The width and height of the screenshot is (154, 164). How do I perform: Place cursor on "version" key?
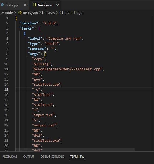pos(29,23)
